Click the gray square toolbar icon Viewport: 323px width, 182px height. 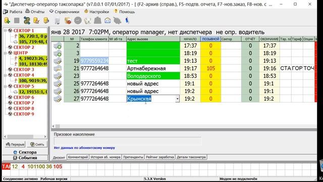[x=17, y=20]
